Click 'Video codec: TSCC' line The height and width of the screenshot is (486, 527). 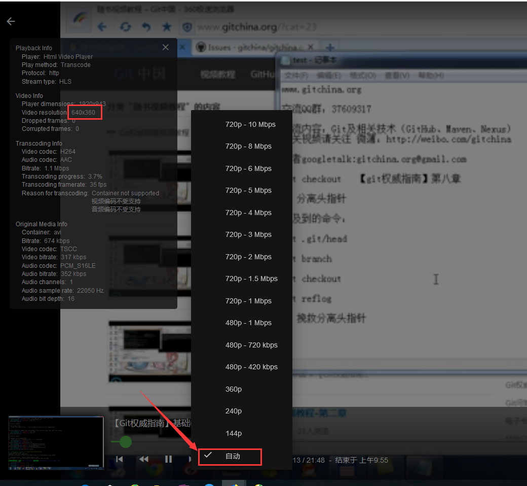[49, 249]
